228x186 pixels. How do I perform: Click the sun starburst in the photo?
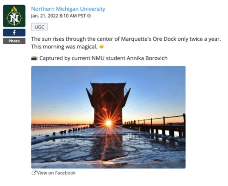click(108, 123)
